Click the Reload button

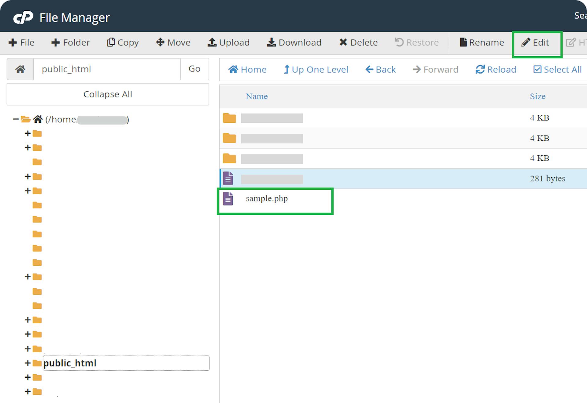[496, 70]
